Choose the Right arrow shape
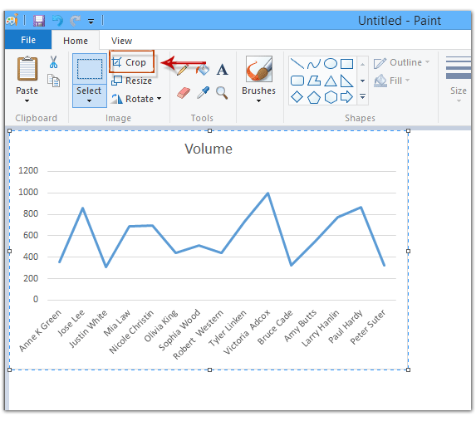Viewport: 476px width, 421px height. pyautogui.click(x=346, y=97)
